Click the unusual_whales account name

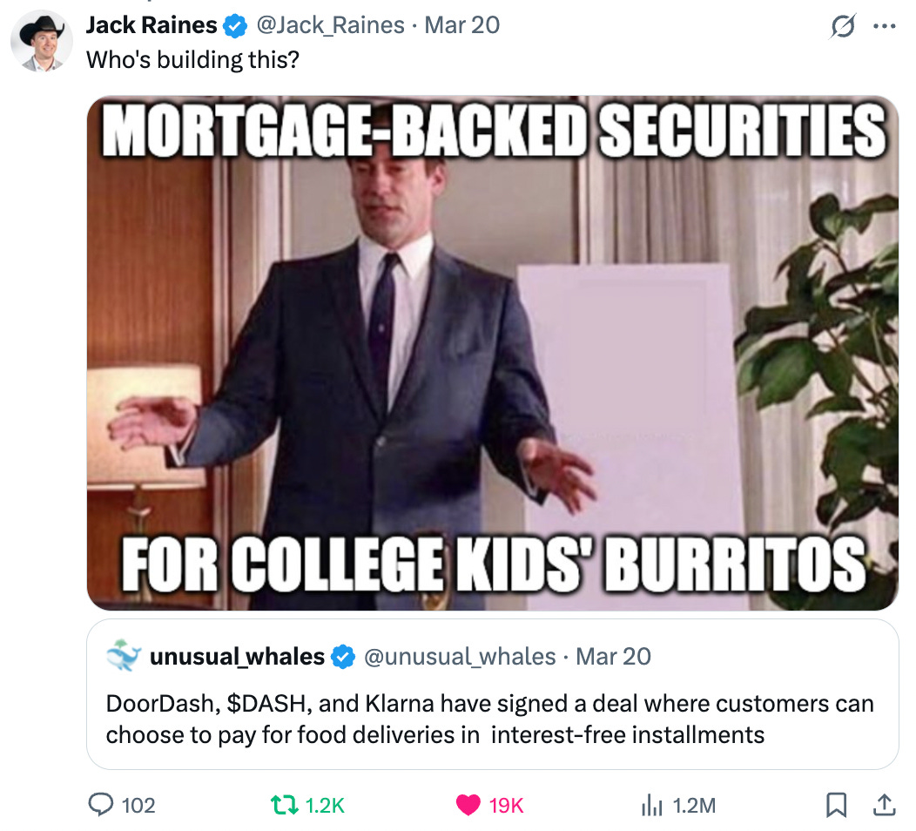(237, 656)
